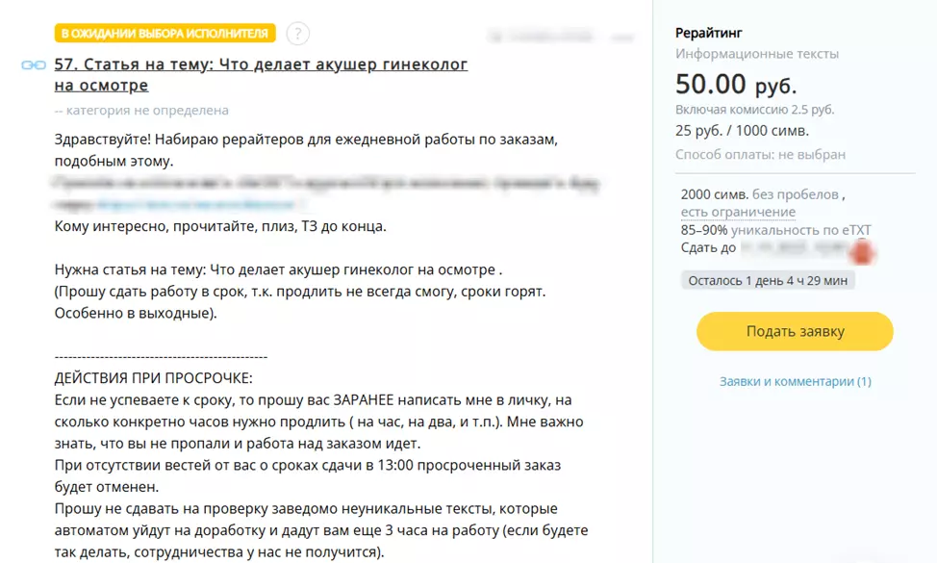
Task: Click the 'Информационные тексты' category label
Action: (x=757, y=54)
